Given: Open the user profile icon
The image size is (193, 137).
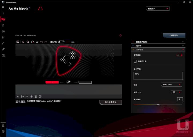Looking at the screenshot, I should point(3,125).
